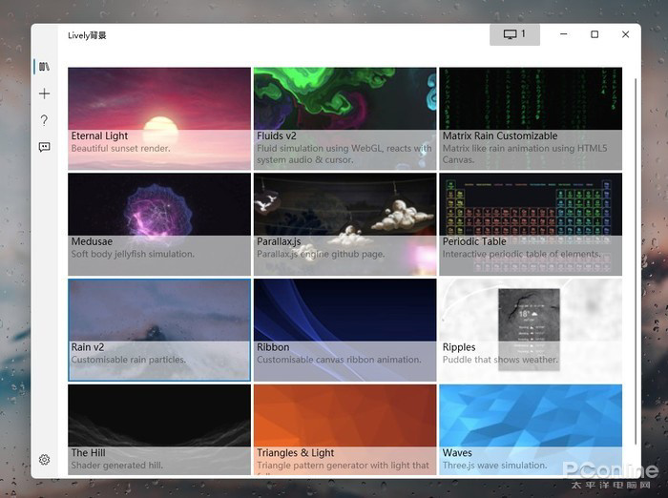Open the Help question mark icon

44,120
